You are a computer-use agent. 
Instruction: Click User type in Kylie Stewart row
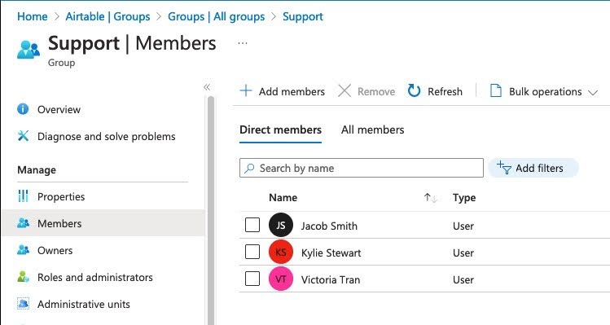click(x=463, y=253)
